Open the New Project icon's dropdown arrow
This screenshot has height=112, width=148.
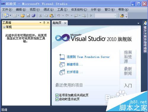pos(10,15)
